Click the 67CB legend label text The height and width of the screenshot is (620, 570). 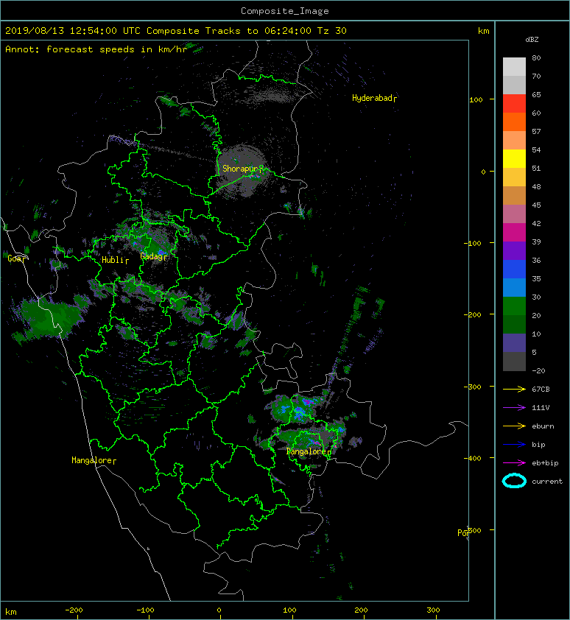pyautogui.click(x=541, y=389)
